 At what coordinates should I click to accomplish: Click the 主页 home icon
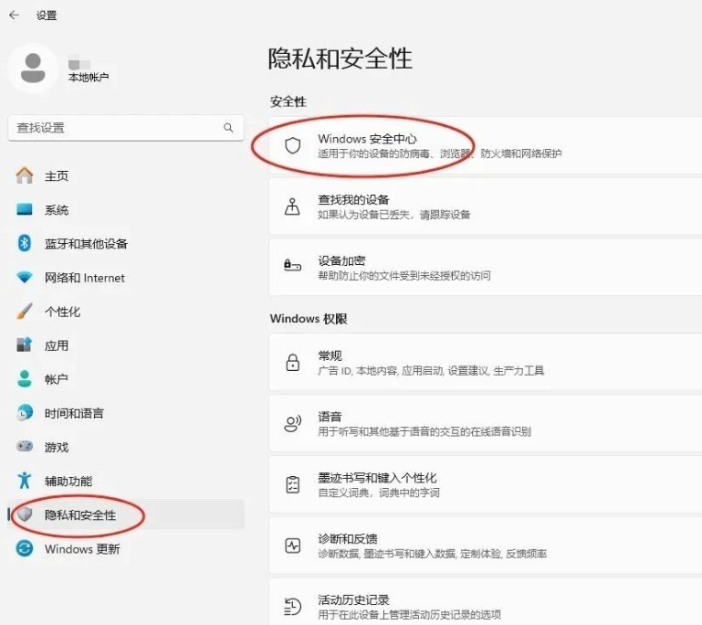[x=24, y=175]
